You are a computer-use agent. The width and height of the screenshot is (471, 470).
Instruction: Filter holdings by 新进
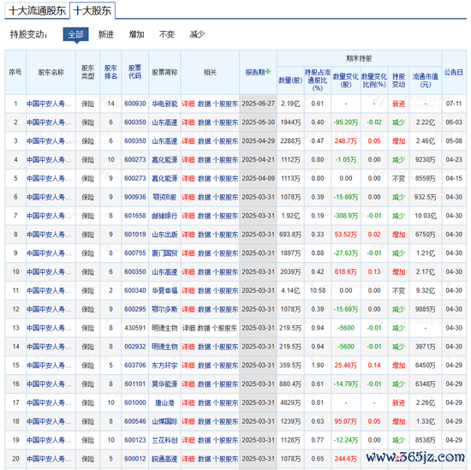[x=105, y=34]
